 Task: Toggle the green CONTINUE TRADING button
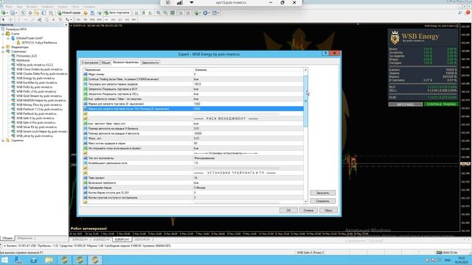pyautogui.click(x=441, y=105)
